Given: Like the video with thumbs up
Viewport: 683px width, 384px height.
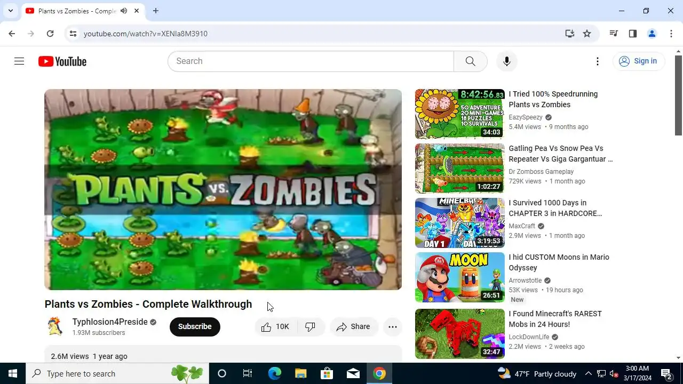Looking at the screenshot, I should click(275, 327).
